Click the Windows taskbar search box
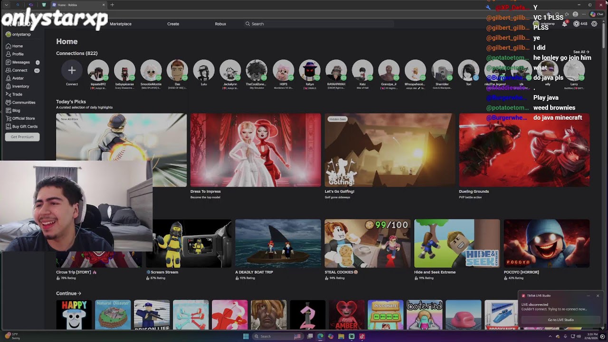The height and width of the screenshot is (342, 608). pyautogui.click(x=277, y=336)
